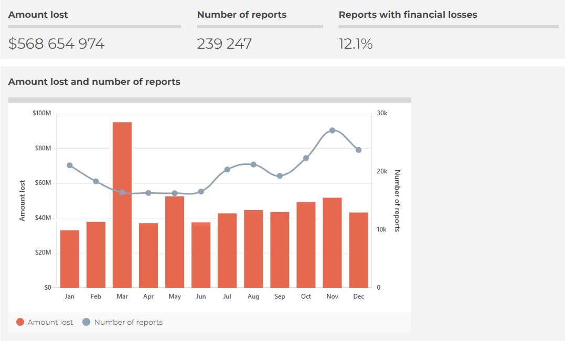Click the chart title Amount lost and number of reports
Image resolution: width=565 pixels, height=341 pixels.
pos(94,82)
